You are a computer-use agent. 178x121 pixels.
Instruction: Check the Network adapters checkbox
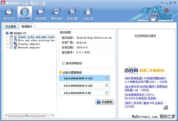pos(11,47)
